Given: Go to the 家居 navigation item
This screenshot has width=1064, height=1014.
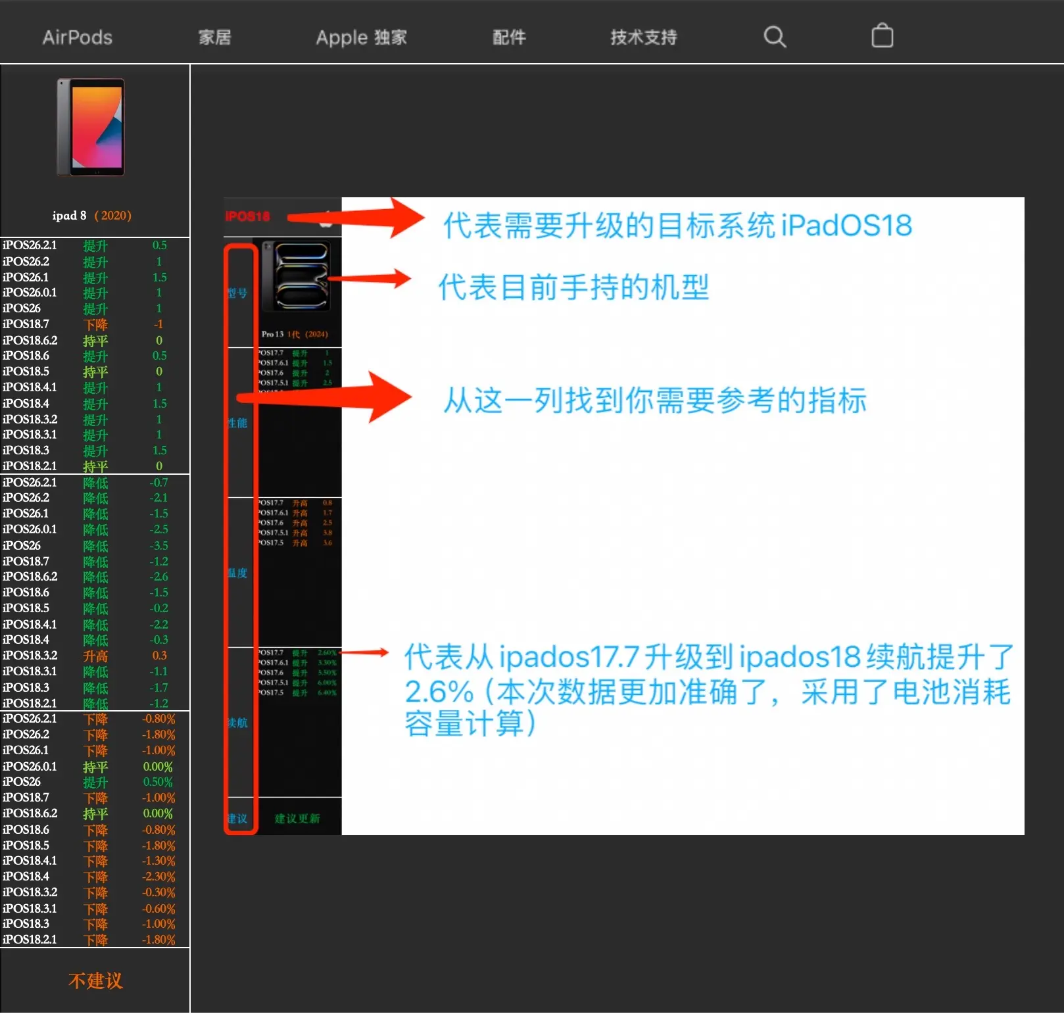Looking at the screenshot, I should pyautogui.click(x=215, y=37).
